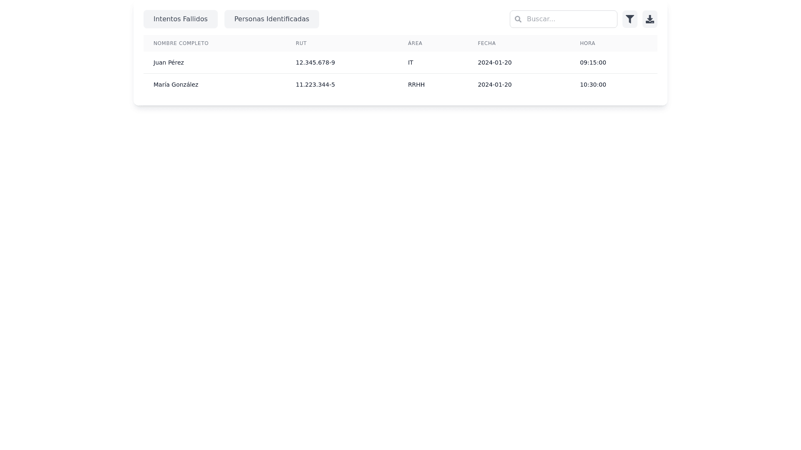Open Personas Identificadas tab
Image resolution: width=801 pixels, height=450 pixels.
coord(272,19)
